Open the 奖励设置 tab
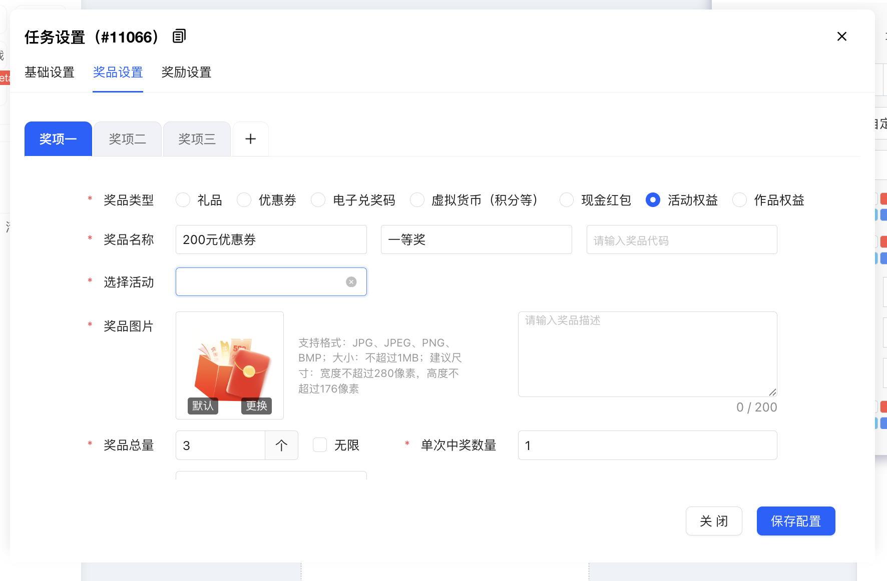 (x=186, y=72)
